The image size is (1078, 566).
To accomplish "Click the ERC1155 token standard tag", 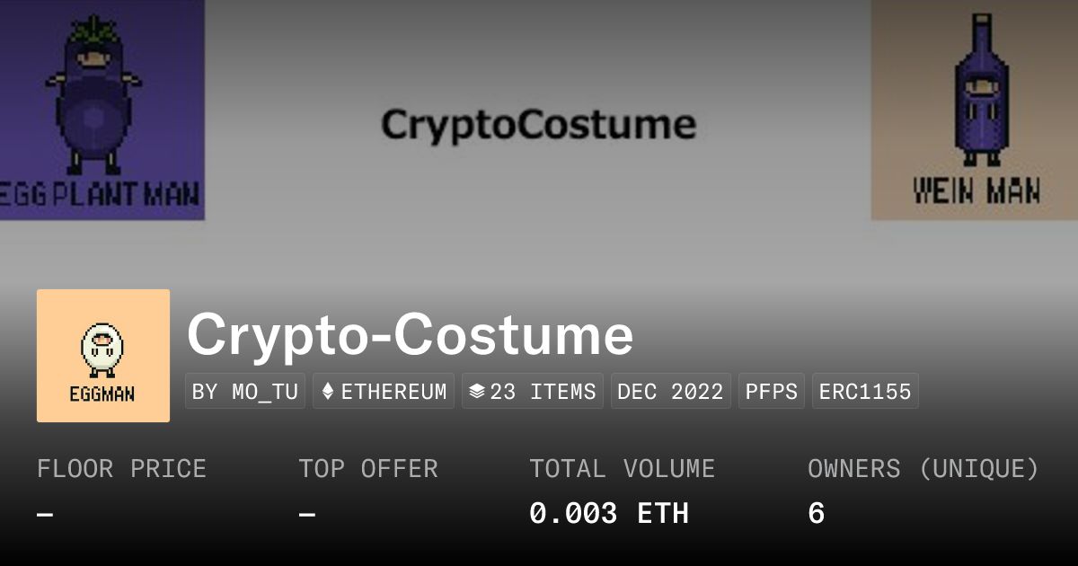I will click(x=865, y=392).
